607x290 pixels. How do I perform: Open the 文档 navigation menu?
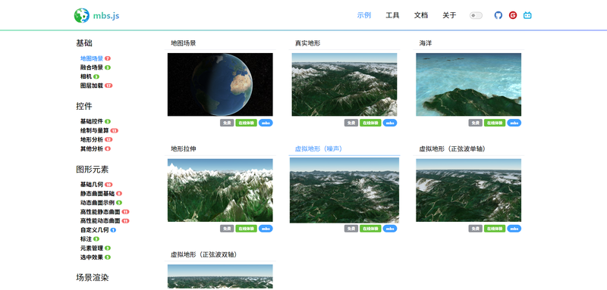(421, 15)
